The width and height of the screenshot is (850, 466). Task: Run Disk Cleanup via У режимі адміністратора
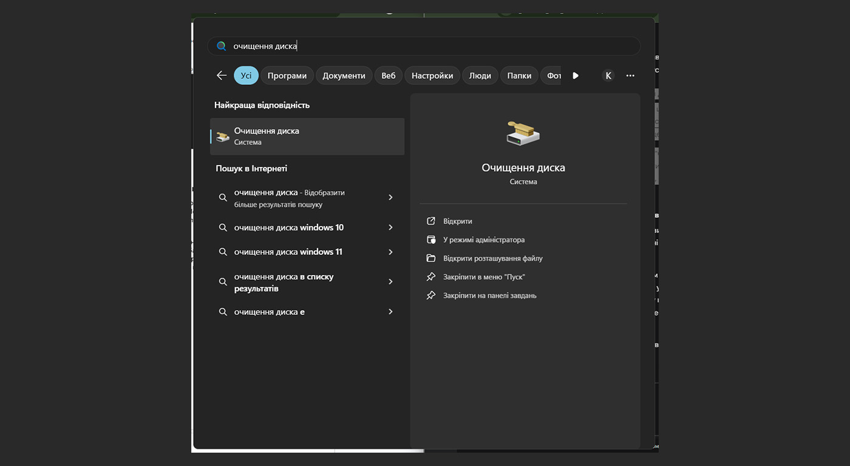click(x=484, y=240)
